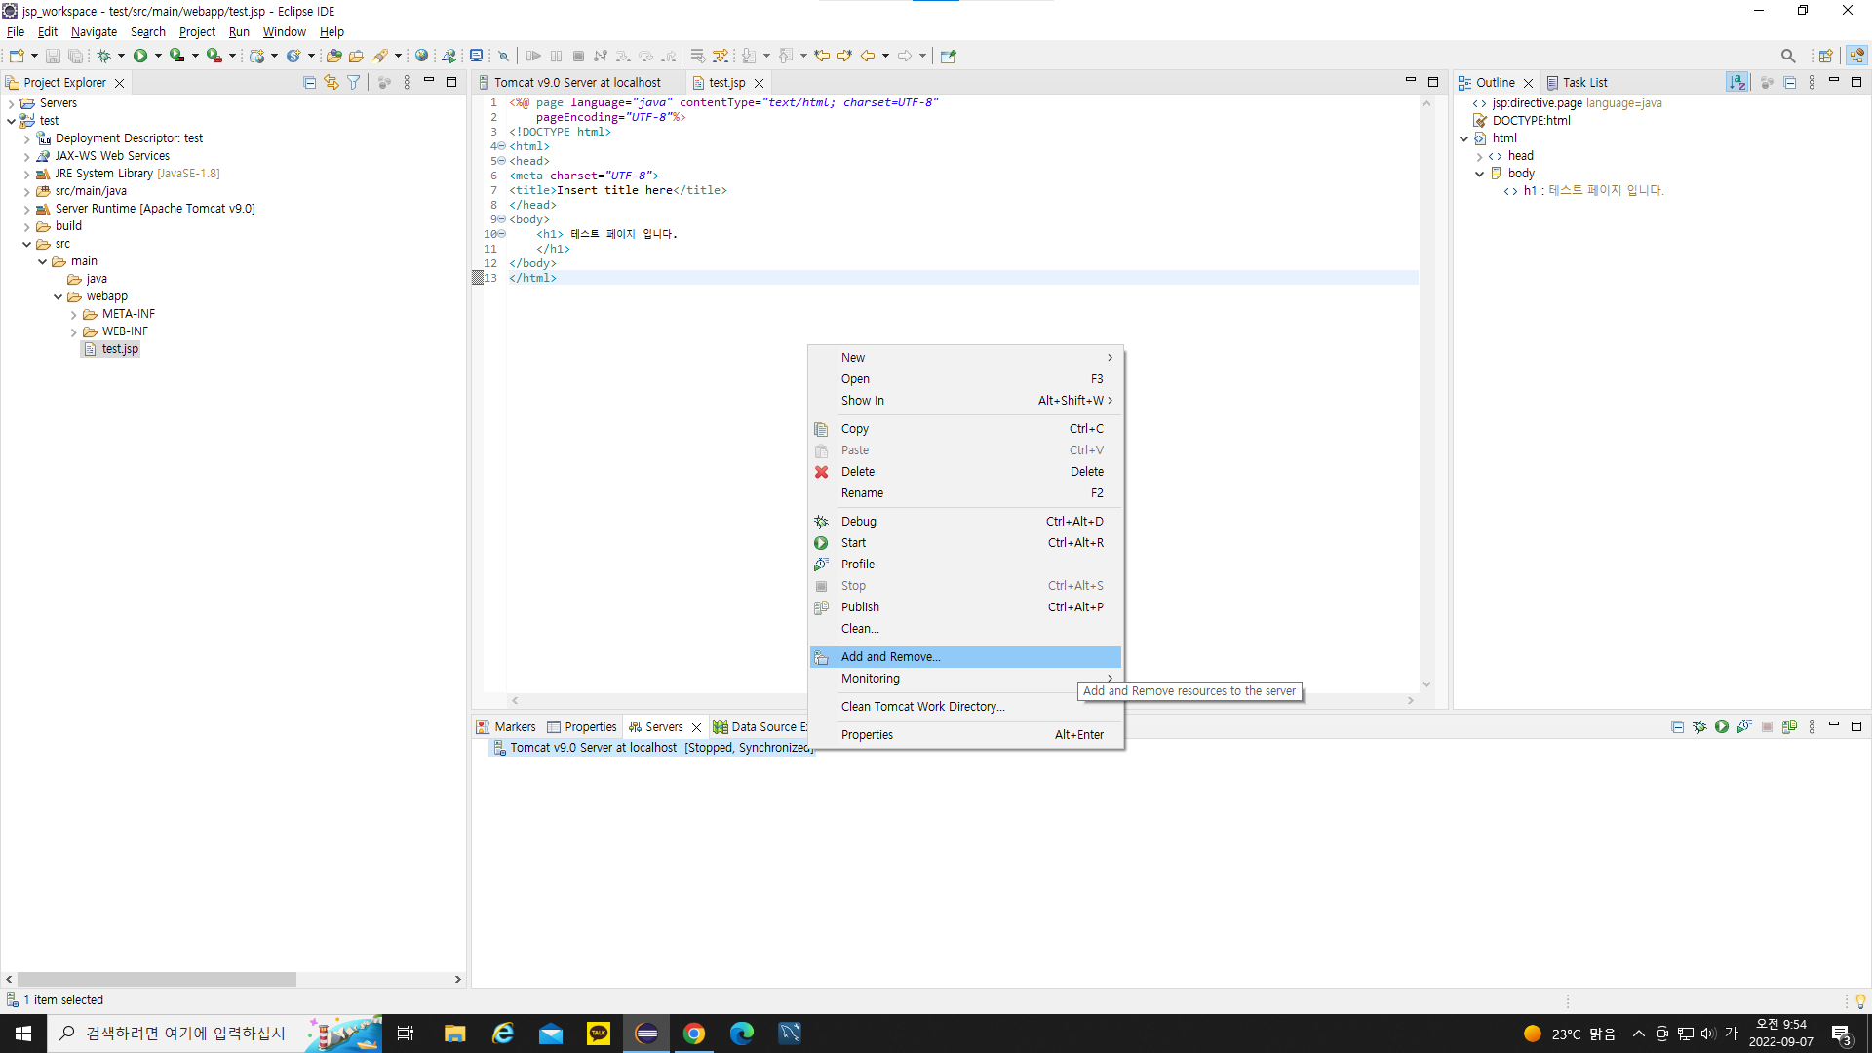Start the server in Servers view toolbar
The image size is (1872, 1053).
coord(1722,726)
